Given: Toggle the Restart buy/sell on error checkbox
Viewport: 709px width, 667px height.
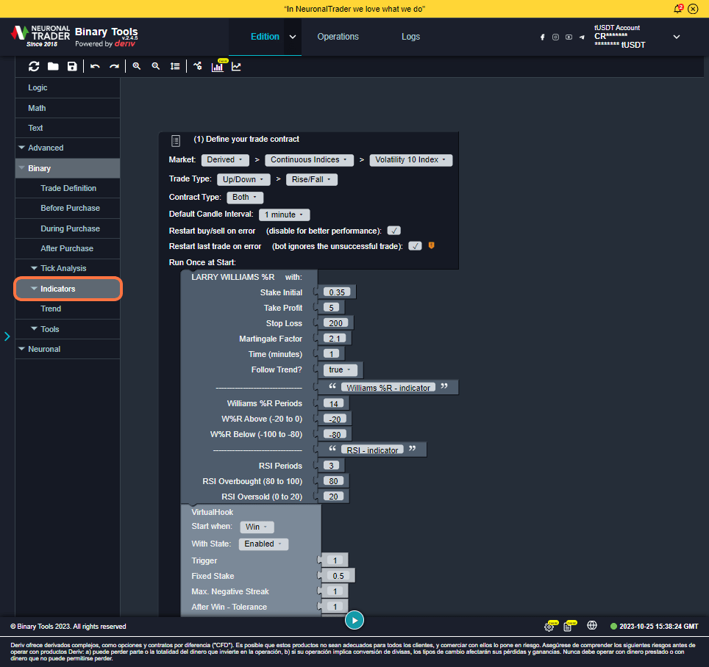Looking at the screenshot, I should click(394, 231).
